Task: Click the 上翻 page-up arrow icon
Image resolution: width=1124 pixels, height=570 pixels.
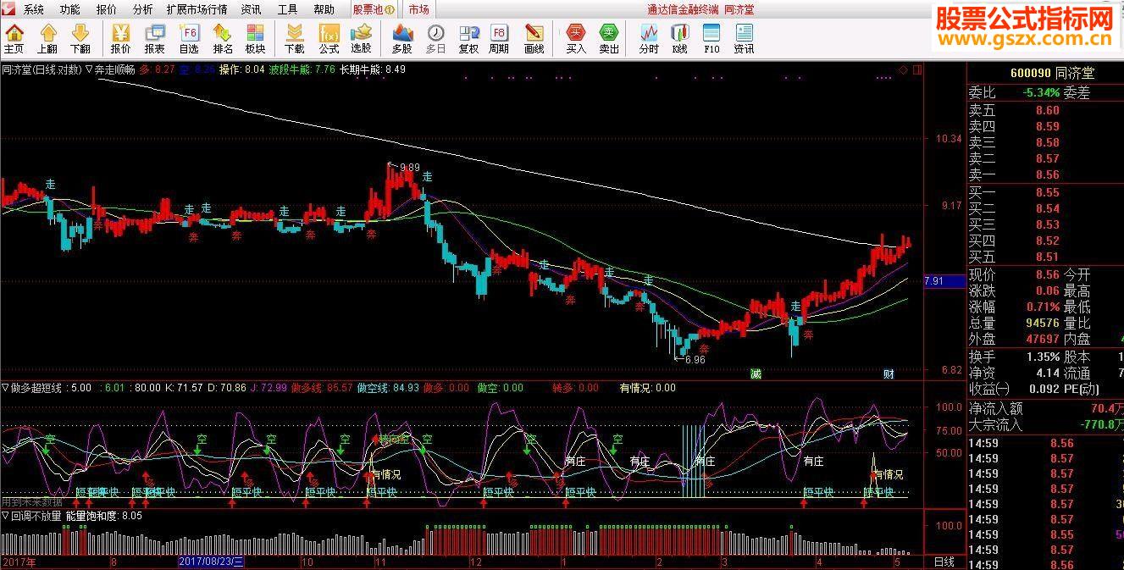Action: click(x=47, y=39)
